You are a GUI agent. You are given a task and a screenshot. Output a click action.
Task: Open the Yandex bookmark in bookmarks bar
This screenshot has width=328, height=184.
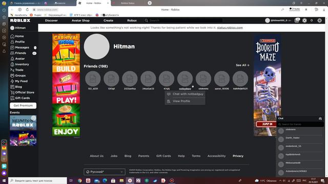(35, 15)
